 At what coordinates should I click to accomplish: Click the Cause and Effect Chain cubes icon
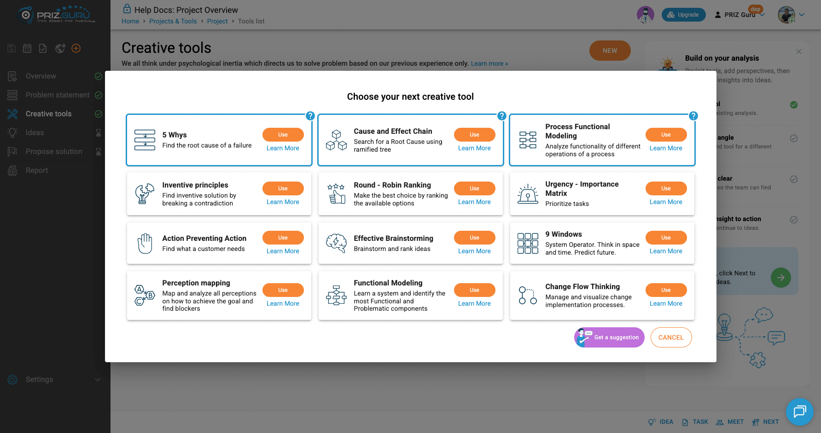pos(336,140)
